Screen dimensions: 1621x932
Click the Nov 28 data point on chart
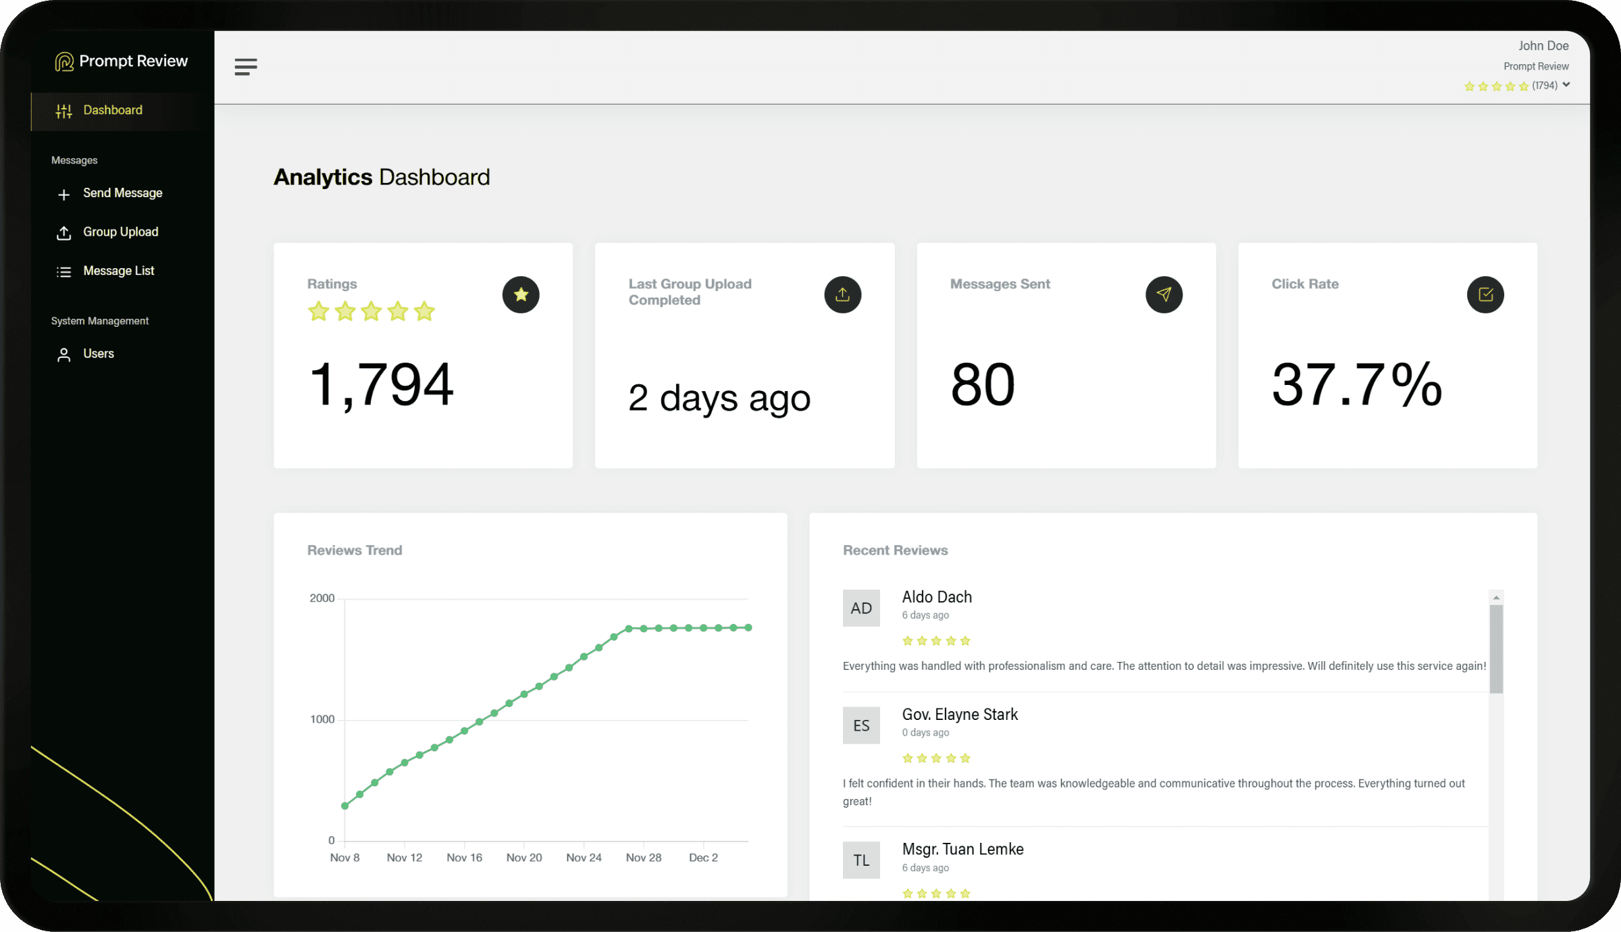(x=644, y=629)
